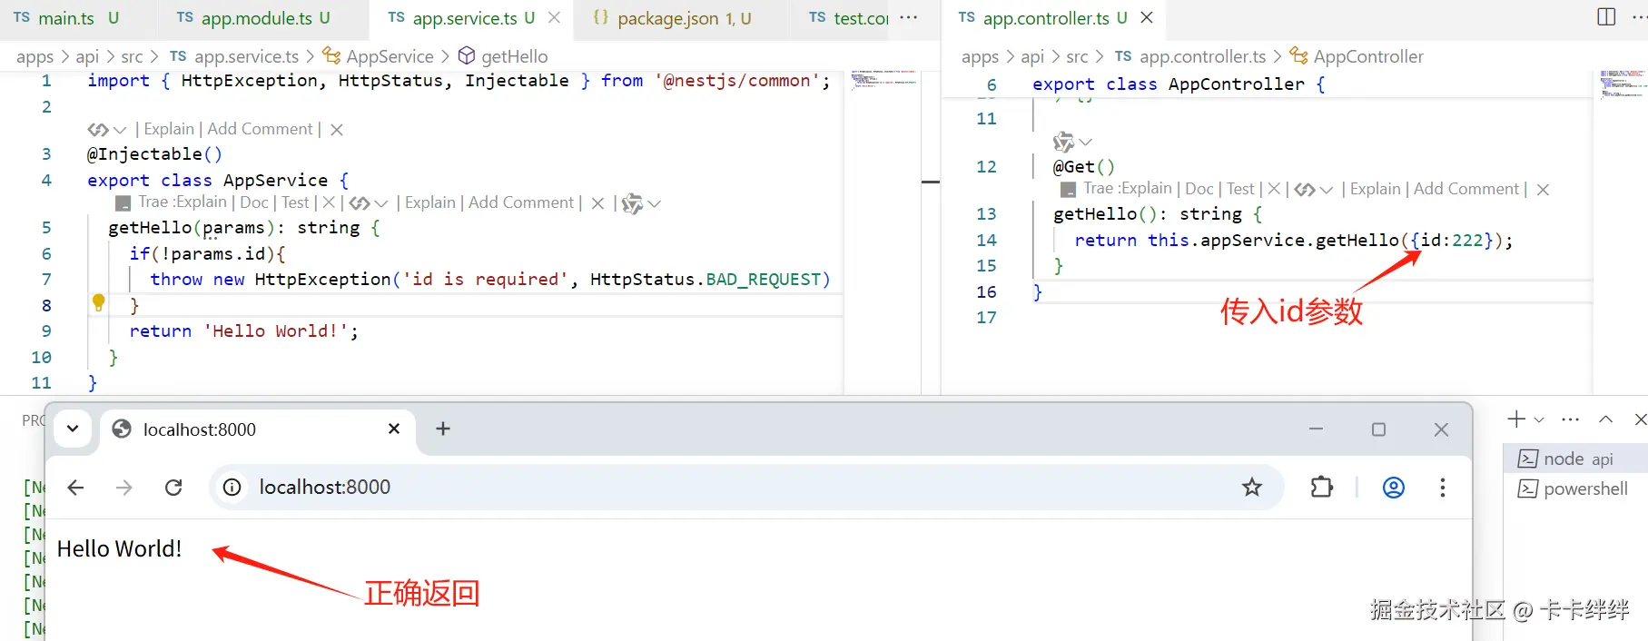Click the AI icon above @Get() decorator

pos(1063,142)
